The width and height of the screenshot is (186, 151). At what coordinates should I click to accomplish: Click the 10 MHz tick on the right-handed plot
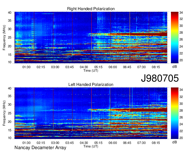tap(10, 62)
